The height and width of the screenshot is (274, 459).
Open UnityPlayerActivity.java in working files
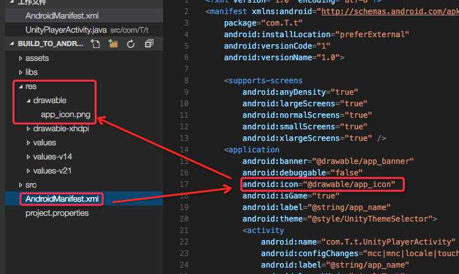(66, 29)
